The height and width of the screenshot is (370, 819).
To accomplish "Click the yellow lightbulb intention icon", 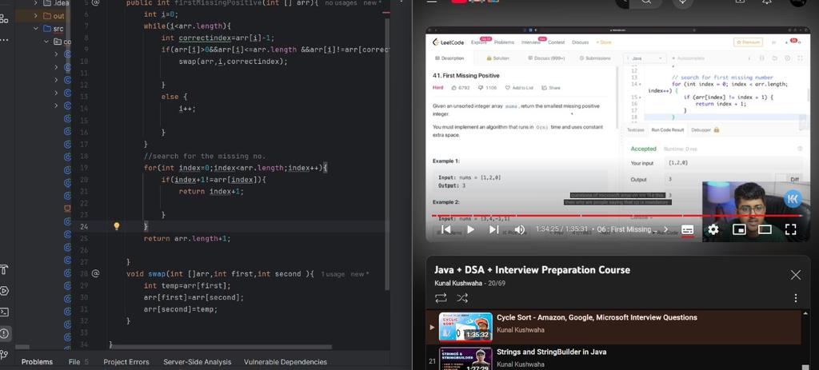I will (x=117, y=226).
